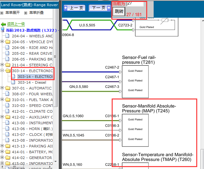Expand the 307-01 AUTOMATIC folder node
This screenshot has height=169, width=204.
[x=2, y=88]
